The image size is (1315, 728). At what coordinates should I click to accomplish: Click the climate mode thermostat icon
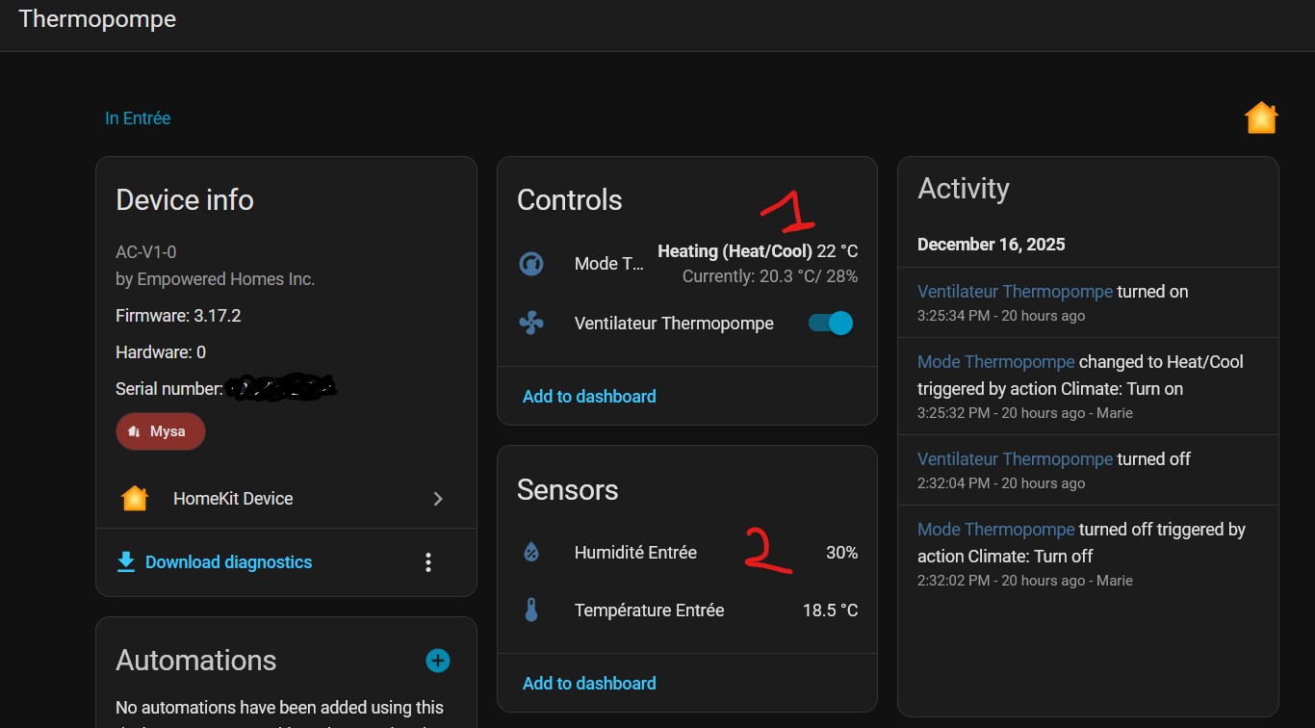coord(531,264)
